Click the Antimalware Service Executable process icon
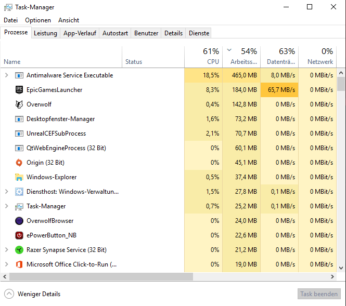Image resolution: width=346 pixels, height=306 pixels. coord(19,75)
